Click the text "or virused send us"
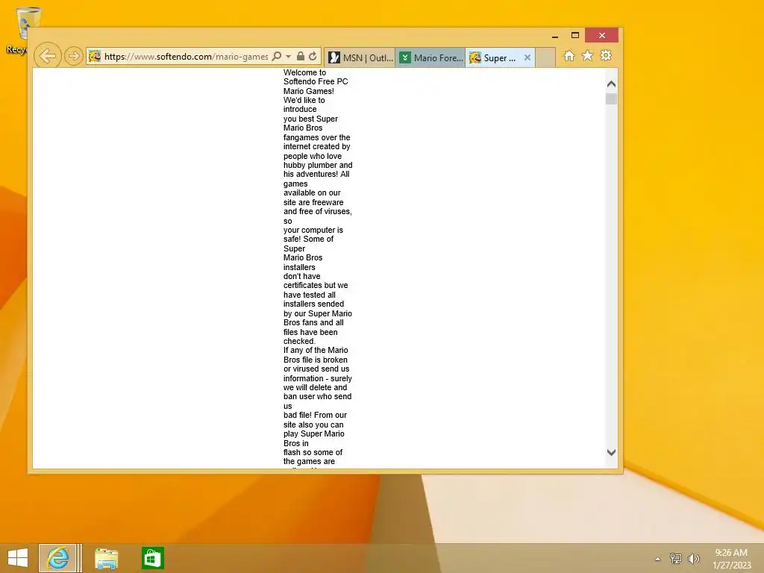This screenshot has width=764, height=573. (316, 369)
